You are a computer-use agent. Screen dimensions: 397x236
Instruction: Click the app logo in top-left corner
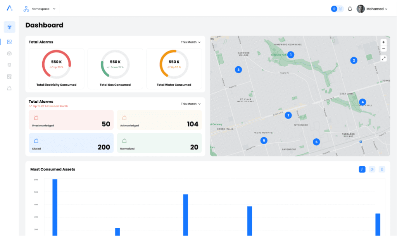(9, 9)
